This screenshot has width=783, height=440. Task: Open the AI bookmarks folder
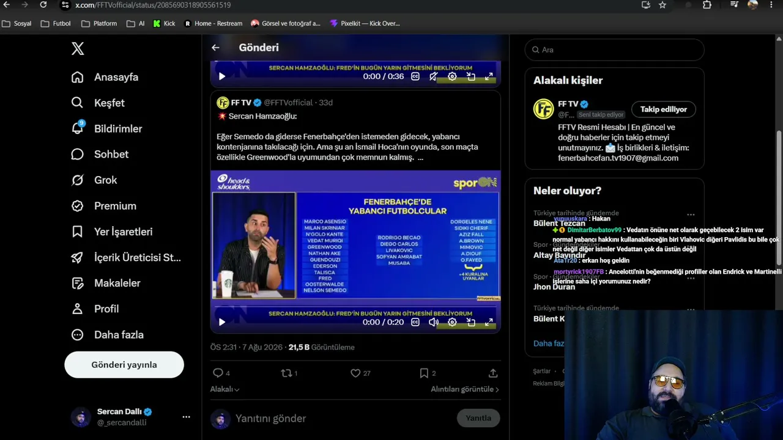pos(136,23)
